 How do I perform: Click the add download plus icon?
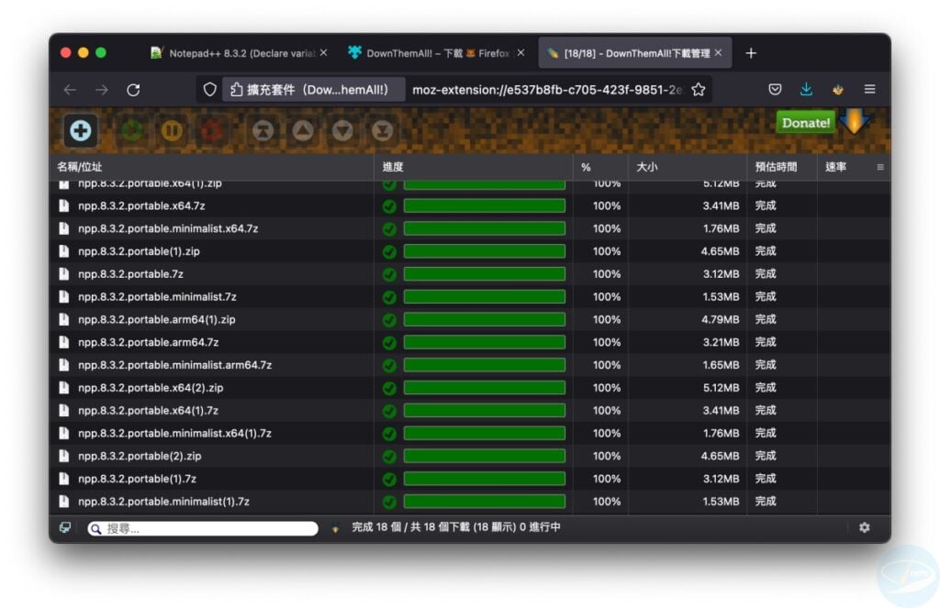tap(81, 131)
